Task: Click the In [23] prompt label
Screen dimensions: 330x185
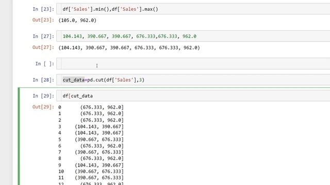Action: click(x=43, y=9)
